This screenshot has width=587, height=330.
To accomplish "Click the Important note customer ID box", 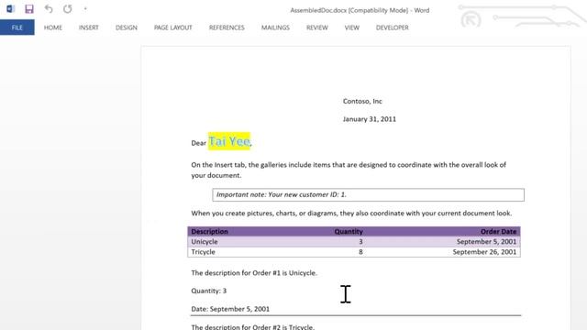I will pyautogui.click(x=369, y=194).
